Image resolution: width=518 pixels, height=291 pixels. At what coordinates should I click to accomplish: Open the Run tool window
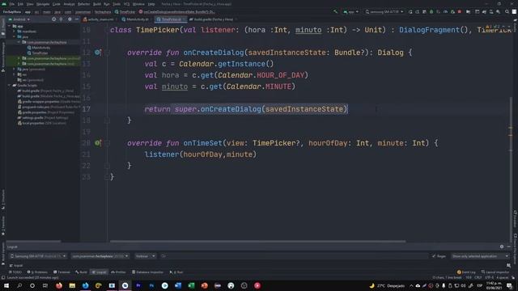point(176,272)
